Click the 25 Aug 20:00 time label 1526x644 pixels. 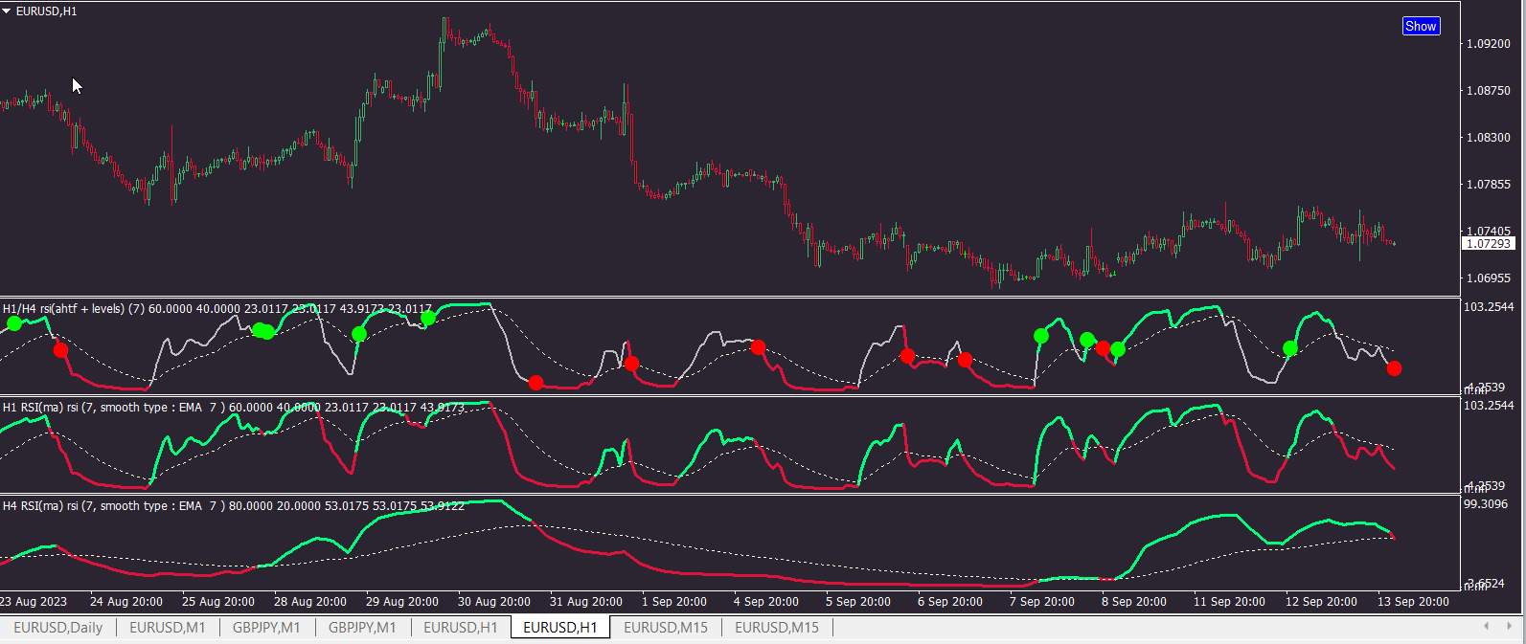point(218,602)
